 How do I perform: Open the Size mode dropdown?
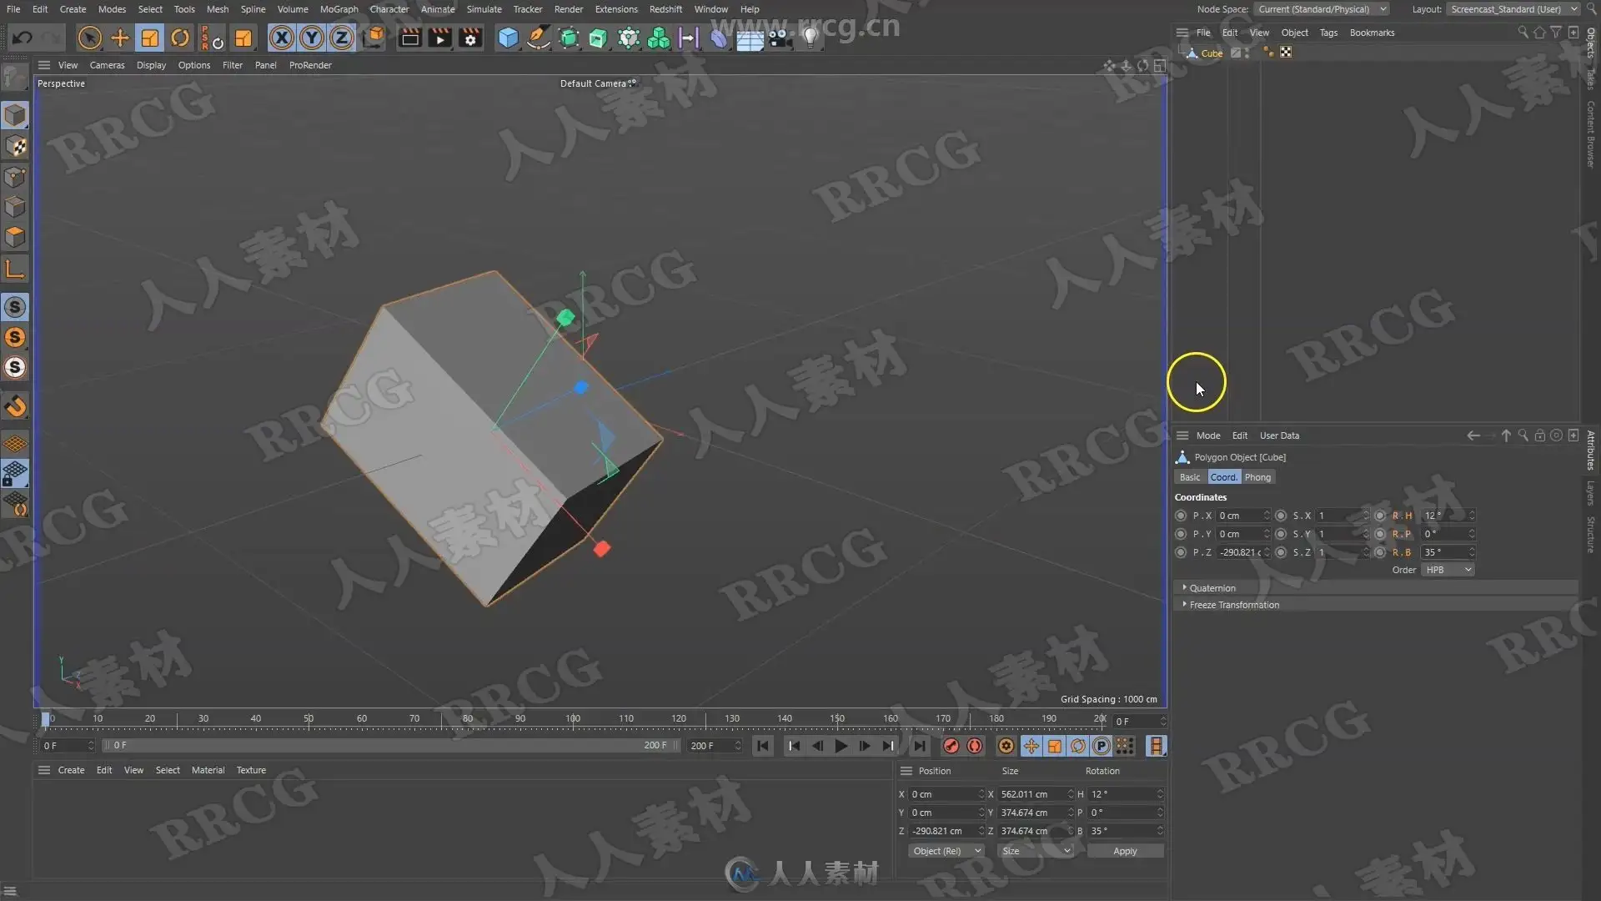point(1036,851)
